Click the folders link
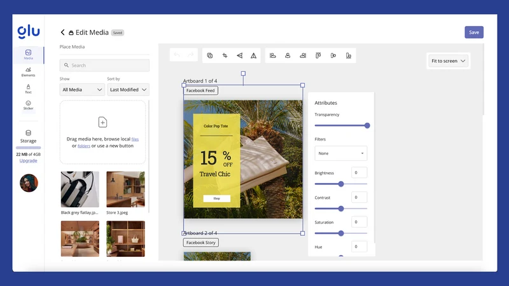 (x=84, y=146)
